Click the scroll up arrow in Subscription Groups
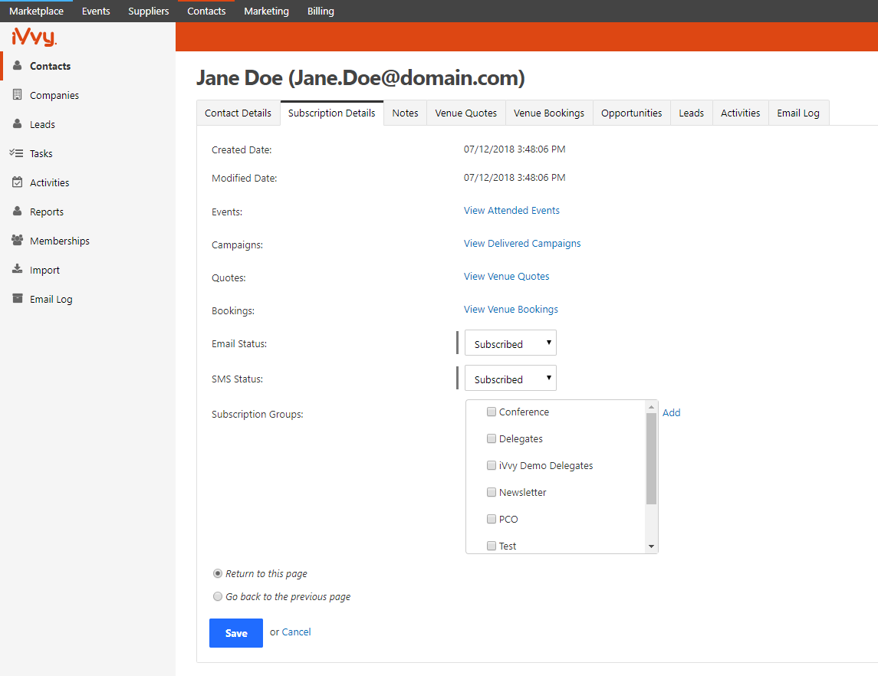The width and height of the screenshot is (878, 676). click(x=651, y=407)
